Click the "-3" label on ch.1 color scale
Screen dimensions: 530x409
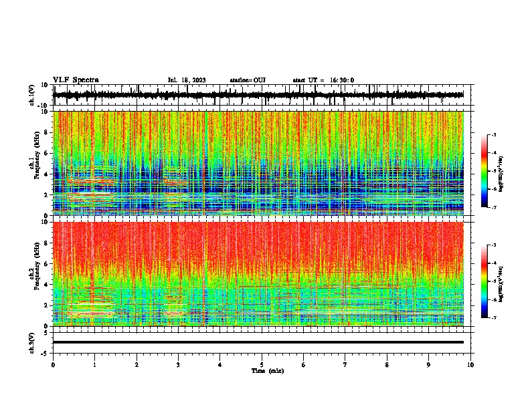pos(493,134)
